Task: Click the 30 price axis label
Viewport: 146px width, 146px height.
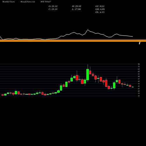Action: click(139, 86)
